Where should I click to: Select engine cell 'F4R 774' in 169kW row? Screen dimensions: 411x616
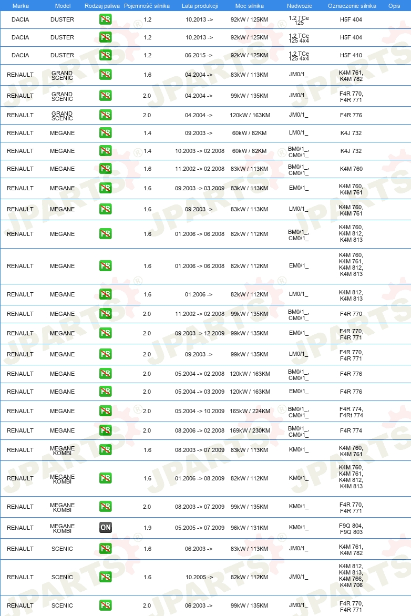coord(351,430)
